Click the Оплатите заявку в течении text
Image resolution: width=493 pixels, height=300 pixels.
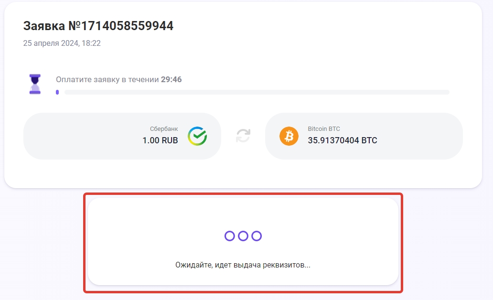click(107, 79)
